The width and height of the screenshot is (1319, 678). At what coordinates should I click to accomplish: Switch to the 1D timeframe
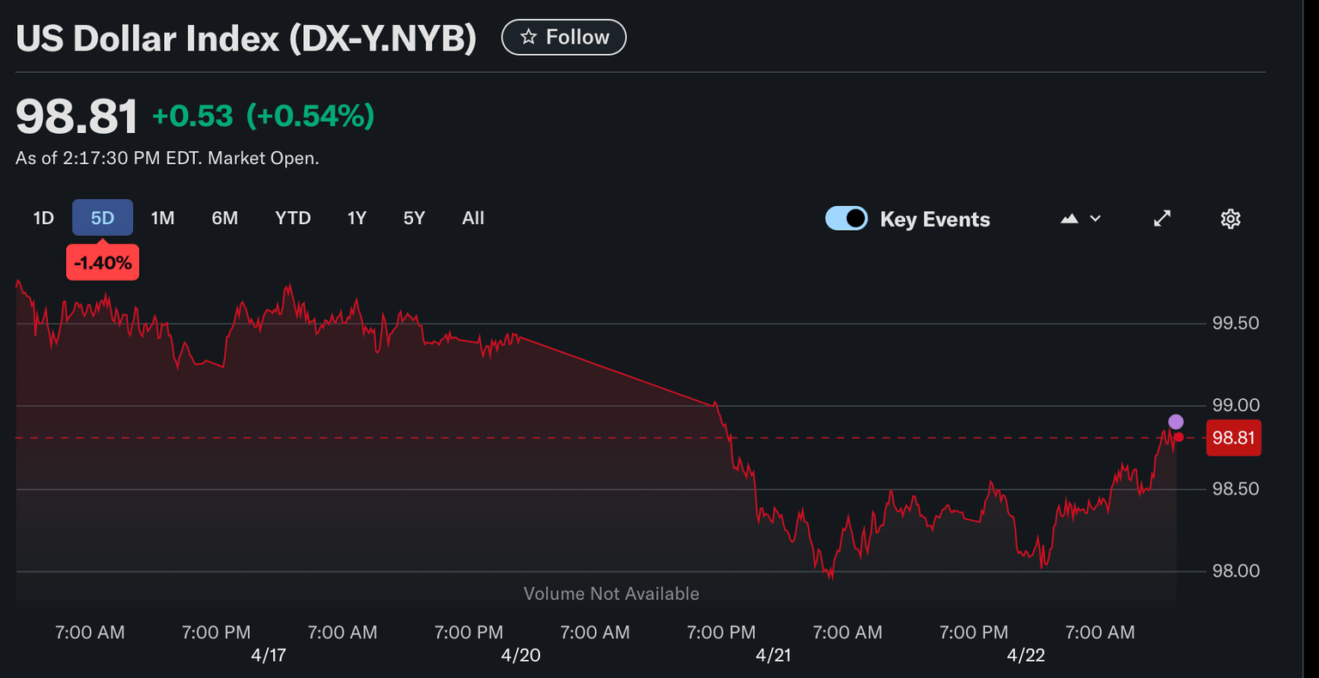click(x=43, y=218)
